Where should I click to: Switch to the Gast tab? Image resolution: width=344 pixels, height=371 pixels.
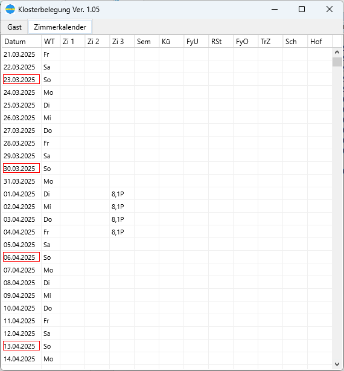point(14,27)
